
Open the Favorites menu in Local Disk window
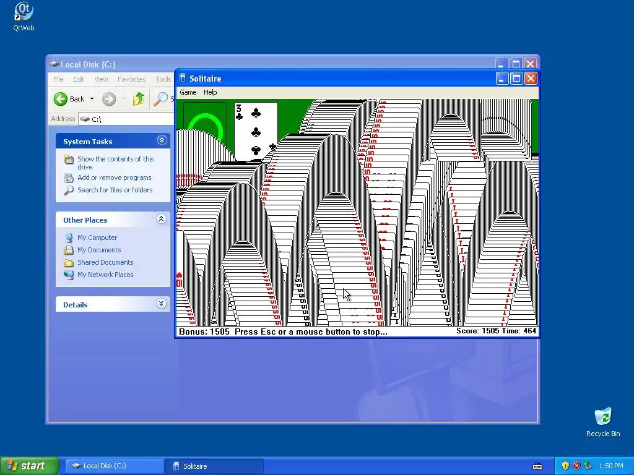point(131,79)
